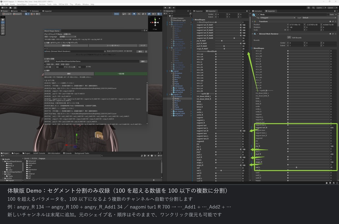
Task: Open the Layer Default dropdown
Action: 319,18
